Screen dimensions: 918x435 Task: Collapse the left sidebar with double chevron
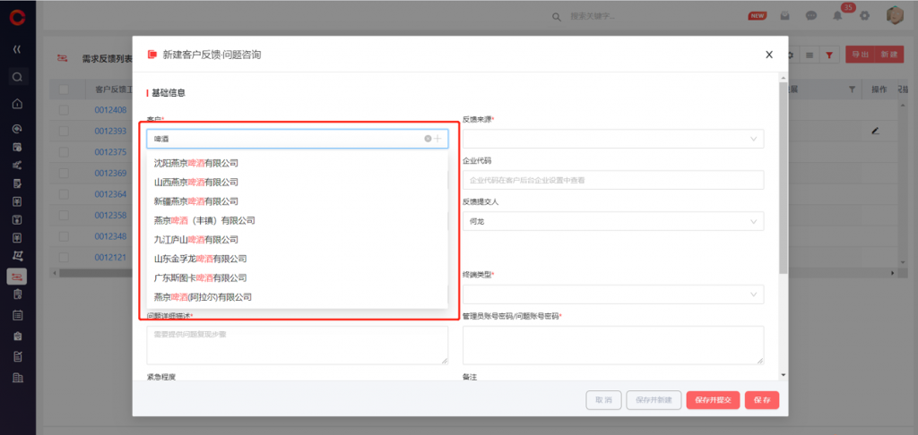[x=17, y=48]
